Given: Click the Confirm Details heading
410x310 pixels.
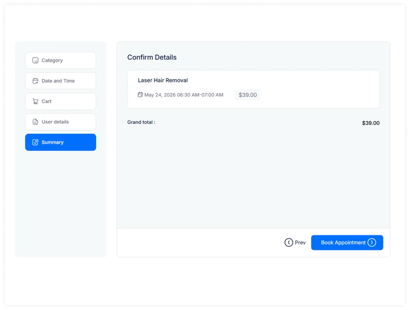Looking at the screenshot, I should 152,57.
